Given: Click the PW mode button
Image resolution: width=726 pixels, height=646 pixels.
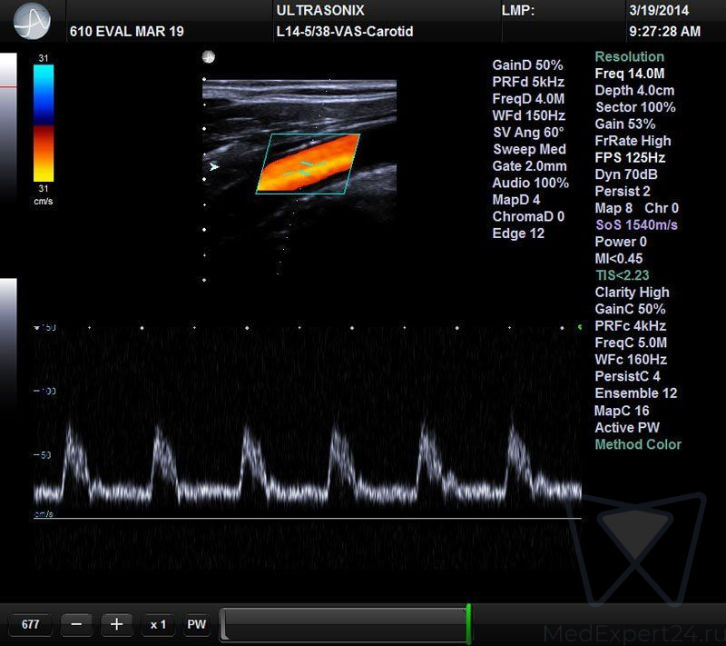Looking at the screenshot, I should 196,624.
